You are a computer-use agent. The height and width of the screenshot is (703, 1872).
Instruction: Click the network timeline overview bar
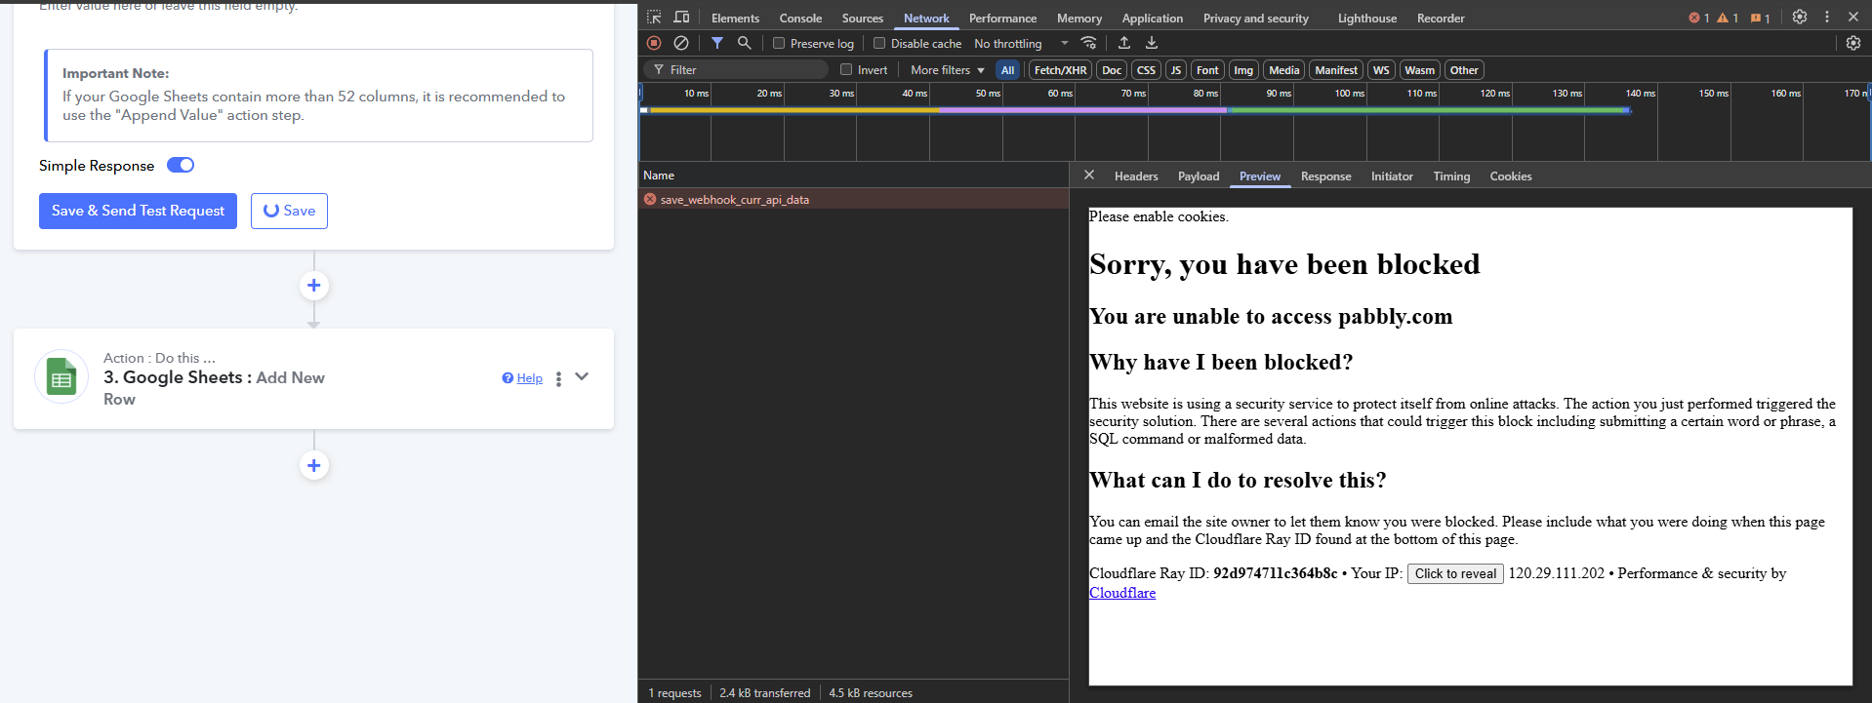coord(1134,110)
